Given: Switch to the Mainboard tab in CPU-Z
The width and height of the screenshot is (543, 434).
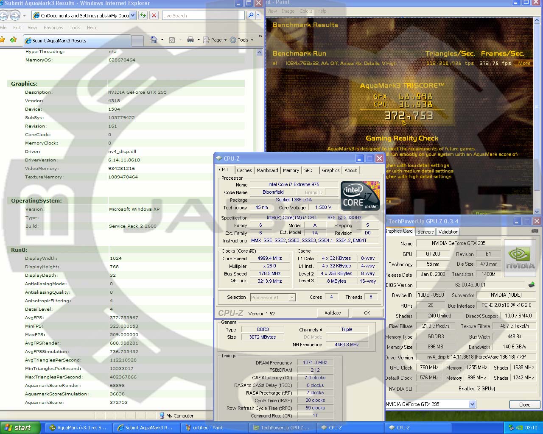Looking at the screenshot, I should [267, 170].
